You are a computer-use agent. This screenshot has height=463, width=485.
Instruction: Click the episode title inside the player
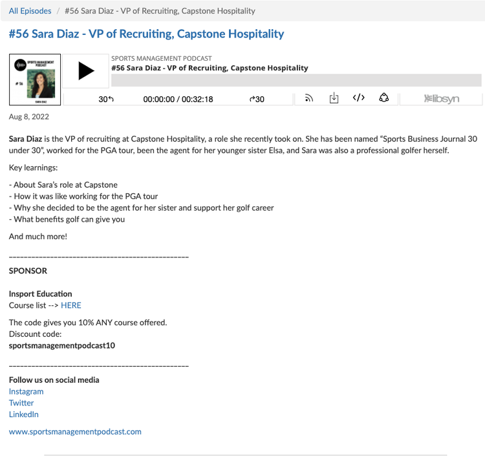210,68
